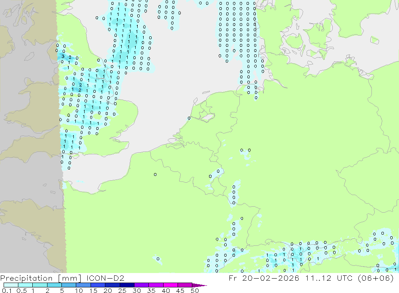Click the '15' legend scale value

(x=93, y=291)
